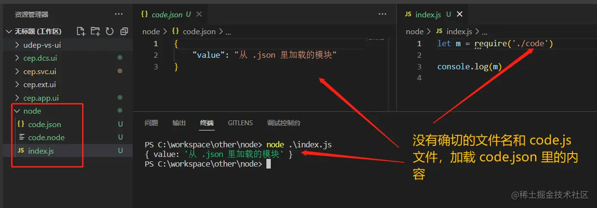Click the JS icon on index.js tab
Viewport: 597px width, 208px height.
[x=408, y=14]
